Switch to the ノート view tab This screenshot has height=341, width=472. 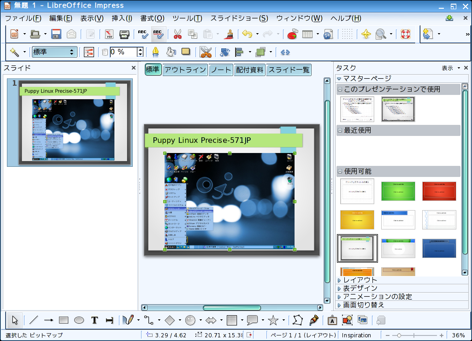(x=221, y=70)
